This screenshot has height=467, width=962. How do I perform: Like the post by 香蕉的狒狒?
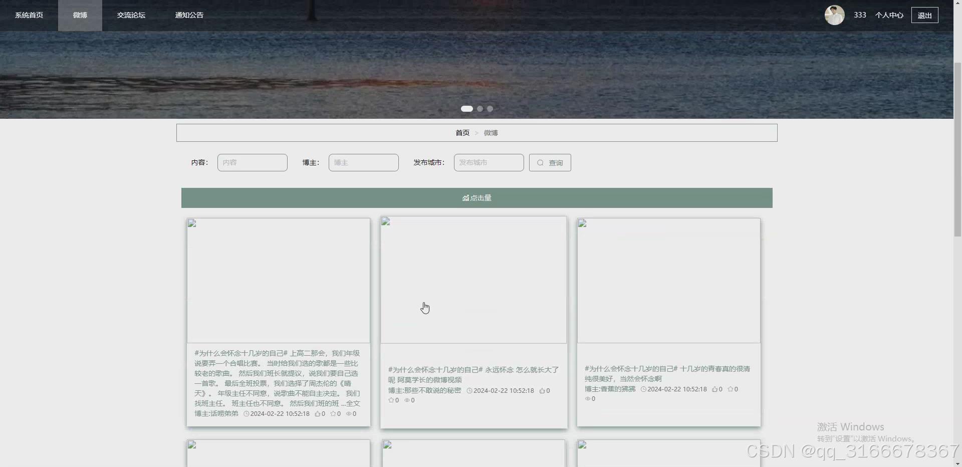715,389
